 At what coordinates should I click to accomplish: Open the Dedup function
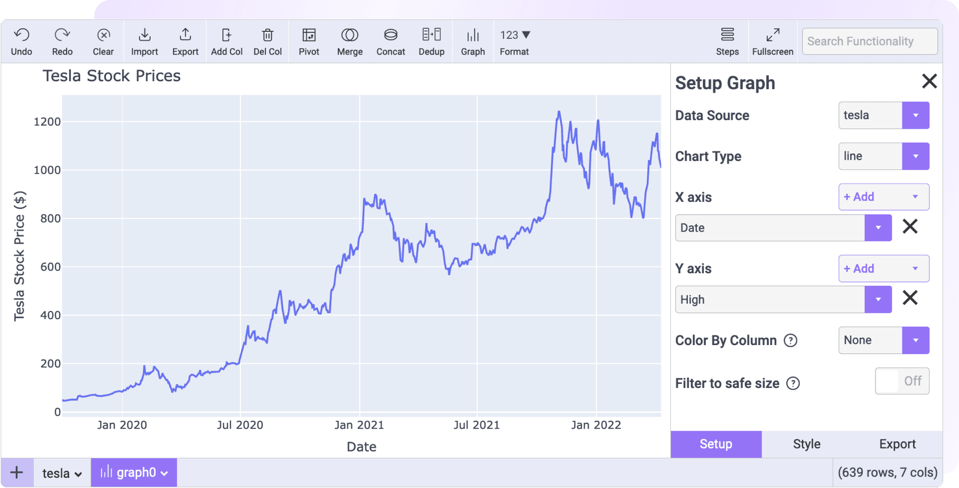(431, 41)
